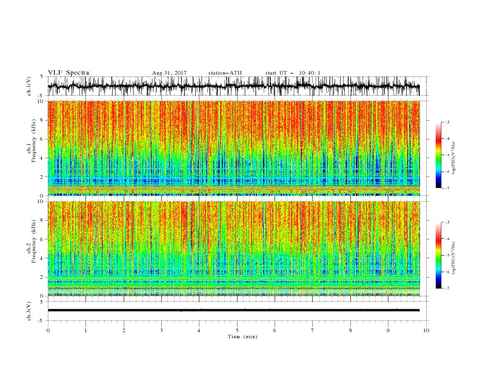This screenshot has height=371, width=480.
Task: Click inside the ch.2 spectrogram panel
Action: click(233, 249)
